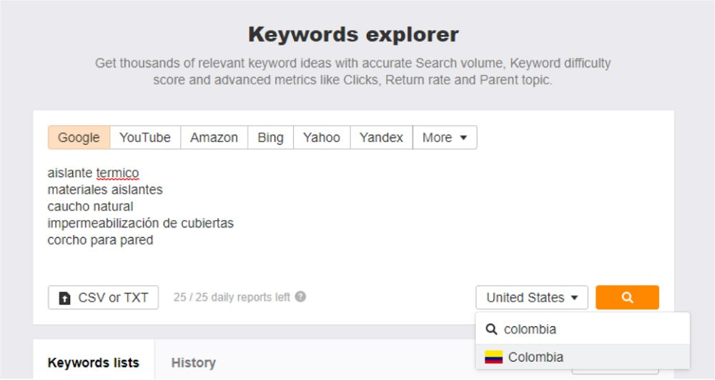
Task: Click the keyword line 'aislante termico'
Action: (93, 173)
